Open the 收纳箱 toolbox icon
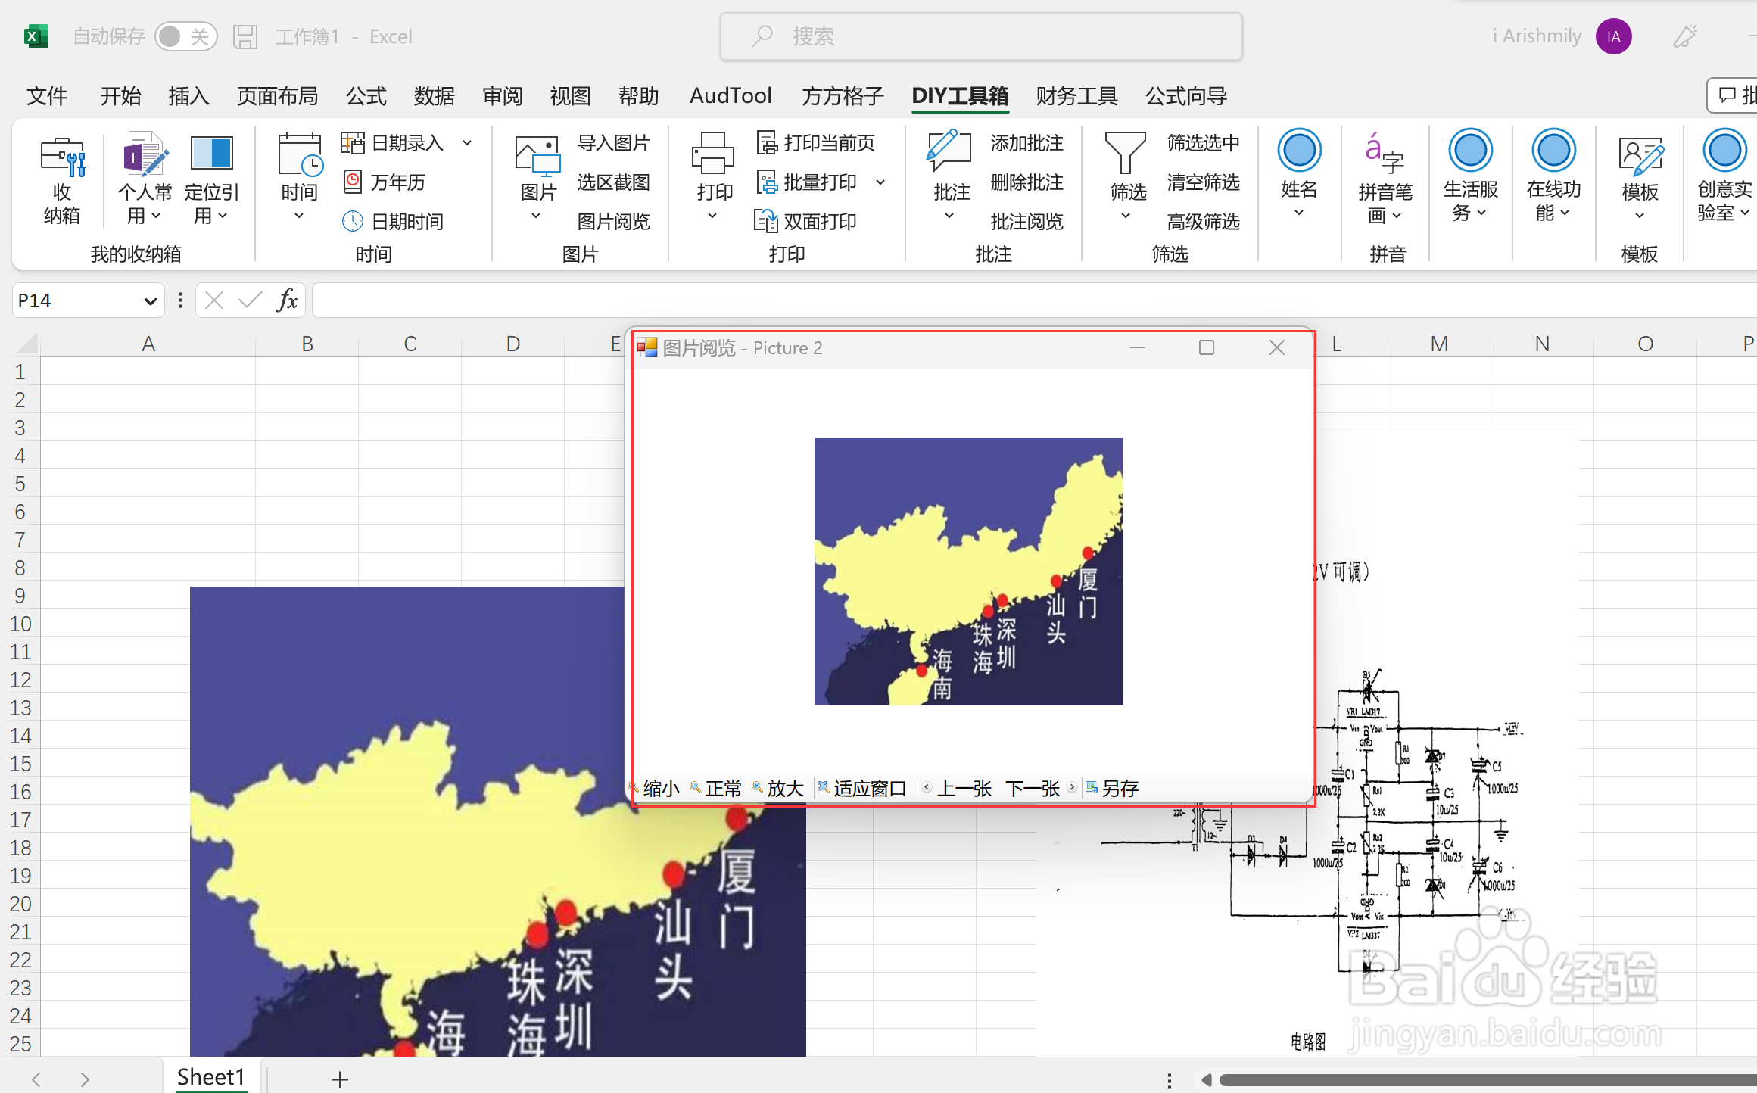Screen dimensions: 1757x1093 (63, 157)
